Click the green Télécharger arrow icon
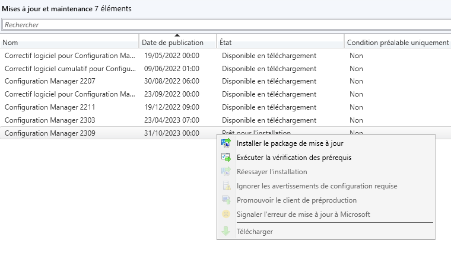The image size is (451, 269). click(226, 232)
